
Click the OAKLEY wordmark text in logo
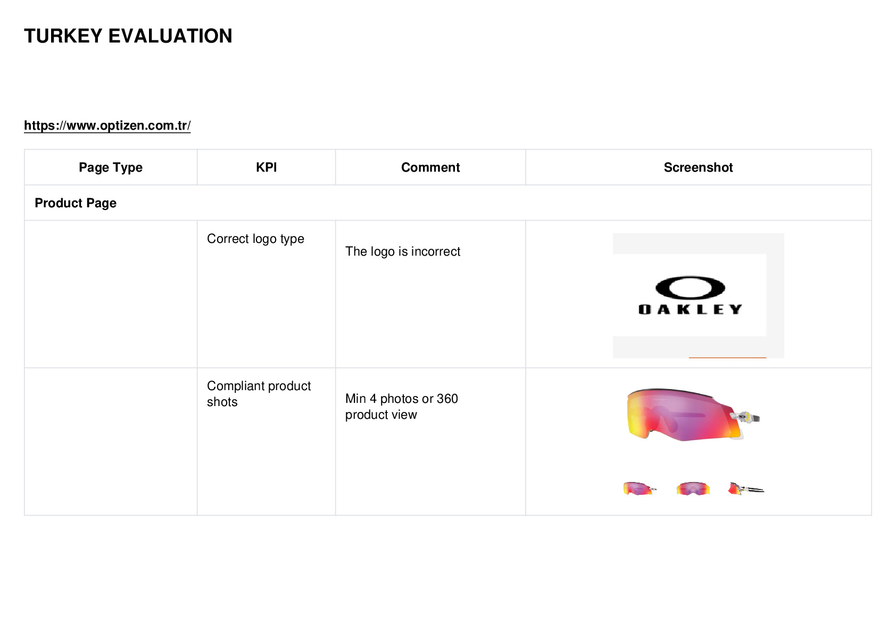click(x=690, y=309)
